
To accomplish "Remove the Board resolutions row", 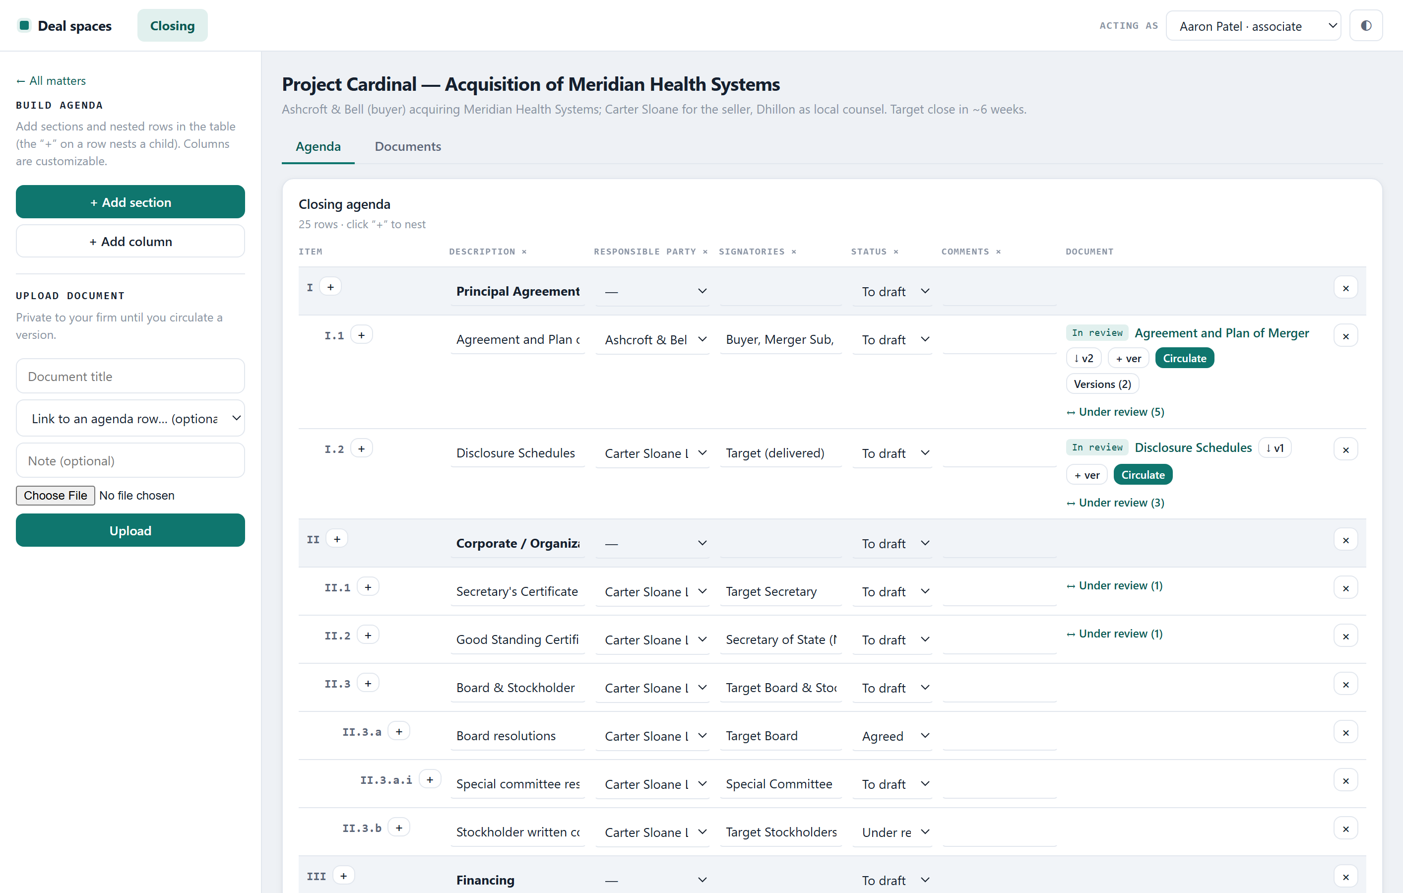I will [1345, 733].
